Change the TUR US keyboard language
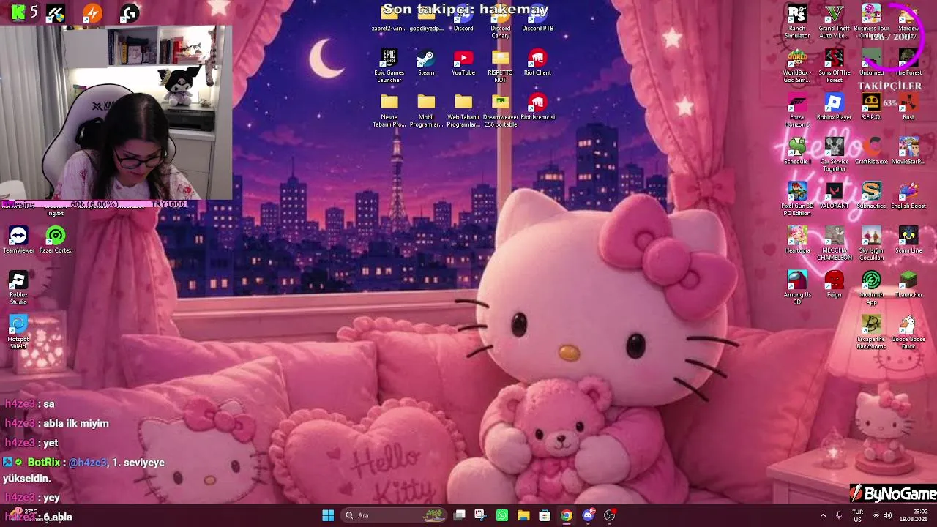This screenshot has height=527, width=937. pos(857,515)
